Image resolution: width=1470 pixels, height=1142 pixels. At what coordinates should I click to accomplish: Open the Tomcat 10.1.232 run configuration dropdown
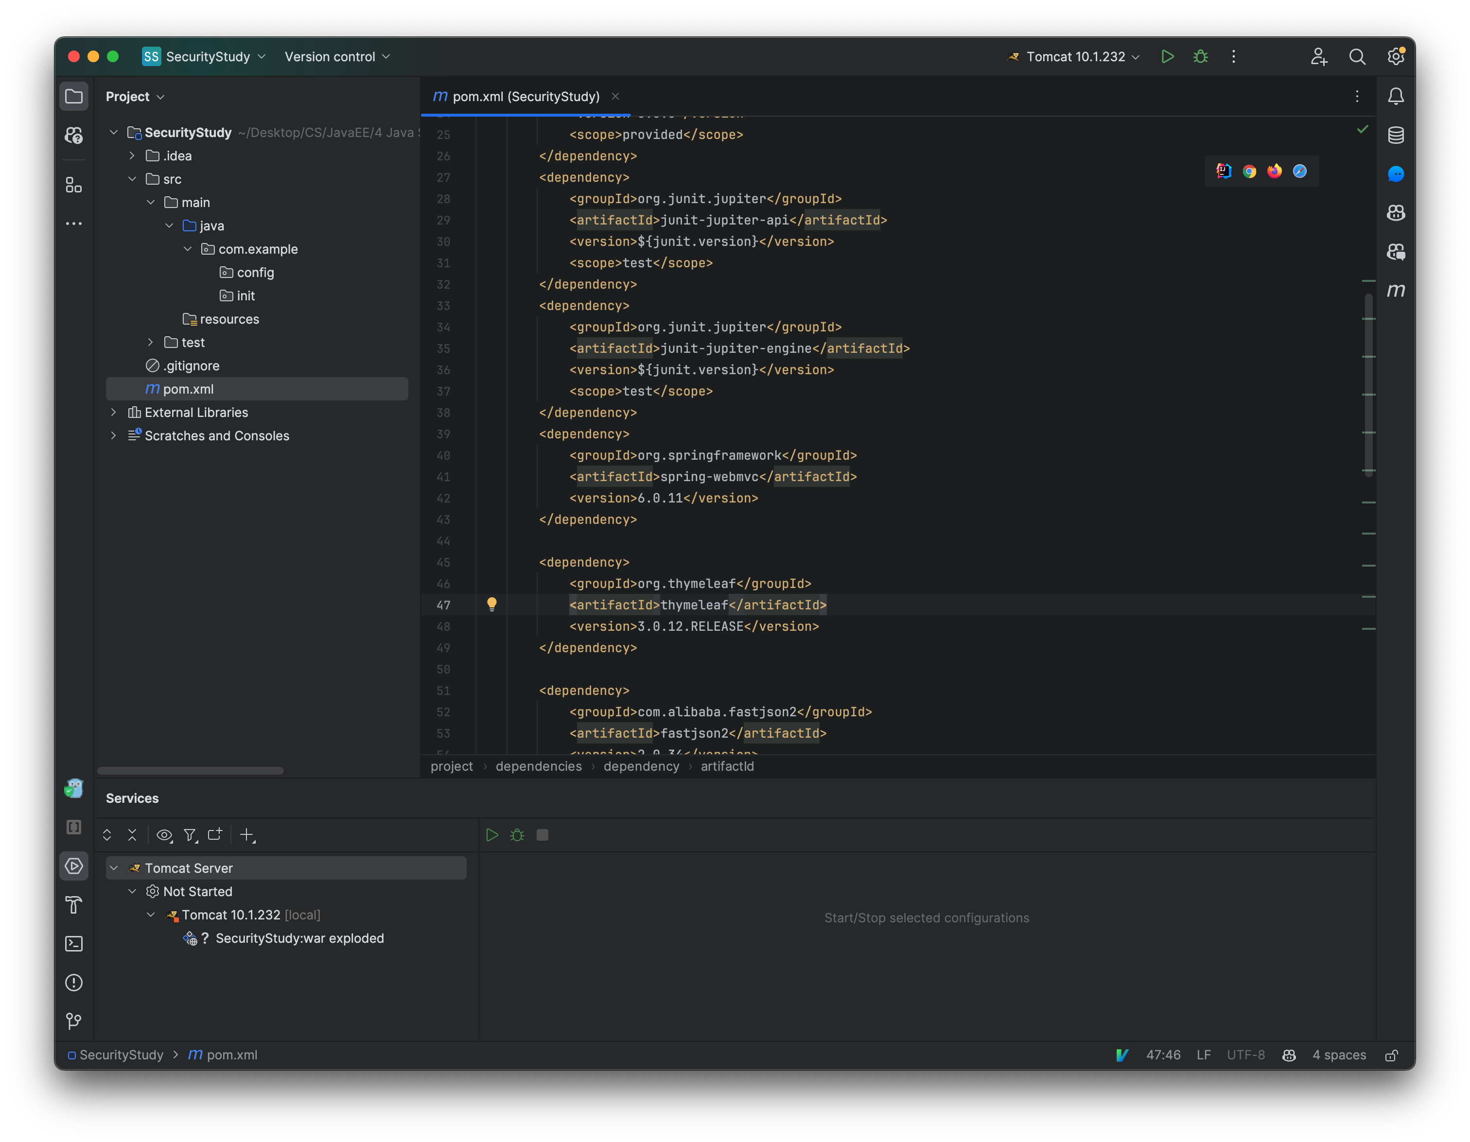(1073, 56)
